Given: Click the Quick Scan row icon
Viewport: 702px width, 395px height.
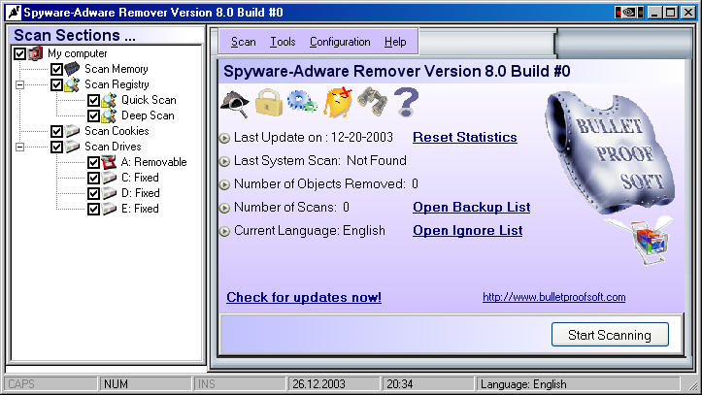Looking at the screenshot, I should click(x=109, y=100).
